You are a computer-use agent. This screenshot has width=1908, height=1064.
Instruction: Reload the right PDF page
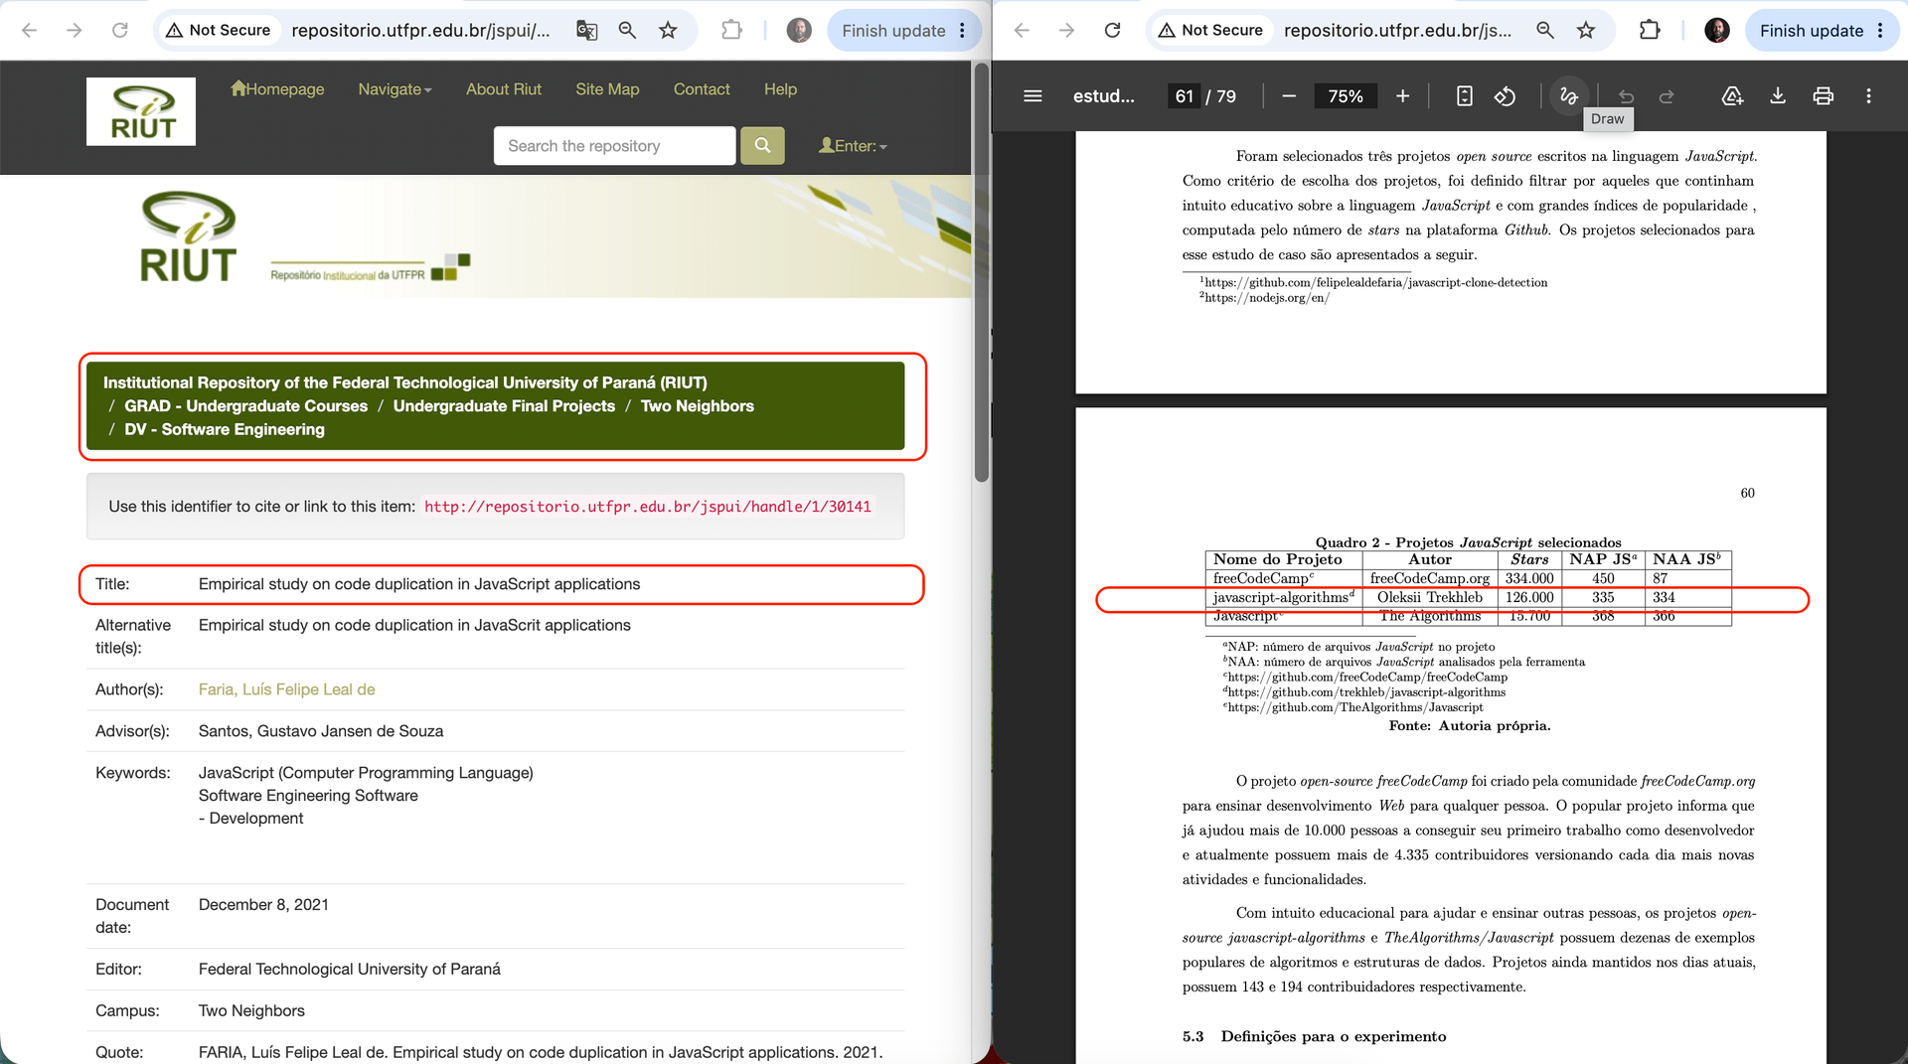(x=1112, y=31)
